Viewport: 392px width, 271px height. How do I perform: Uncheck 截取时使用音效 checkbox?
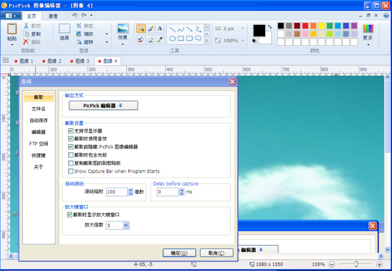click(x=71, y=139)
